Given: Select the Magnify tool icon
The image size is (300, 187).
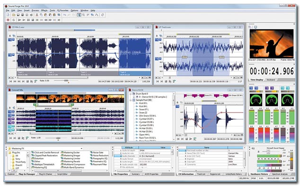Looking at the screenshot, I should click(83, 15).
